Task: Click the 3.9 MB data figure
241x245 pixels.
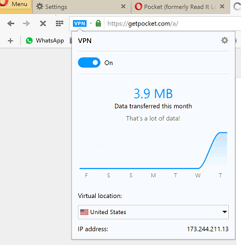Action: (153, 94)
